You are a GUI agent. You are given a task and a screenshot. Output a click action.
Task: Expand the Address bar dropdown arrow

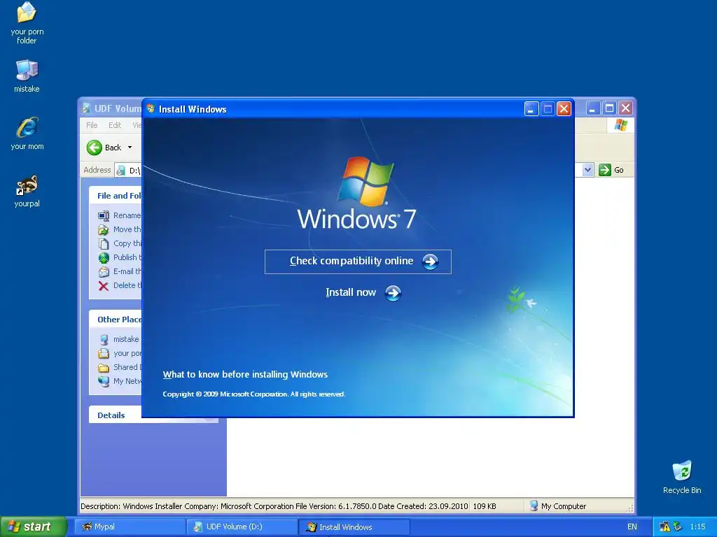point(587,171)
